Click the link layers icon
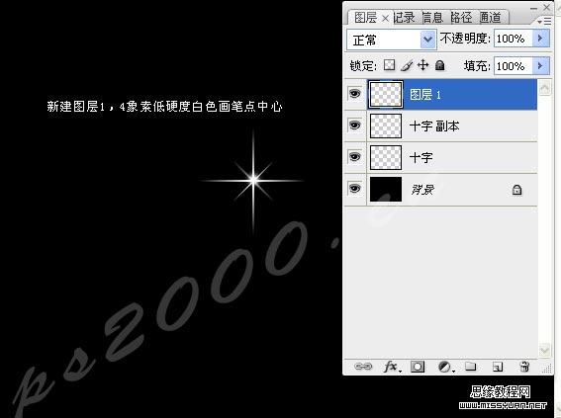The height and width of the screenshot is (418, 561). click(363, 367)
